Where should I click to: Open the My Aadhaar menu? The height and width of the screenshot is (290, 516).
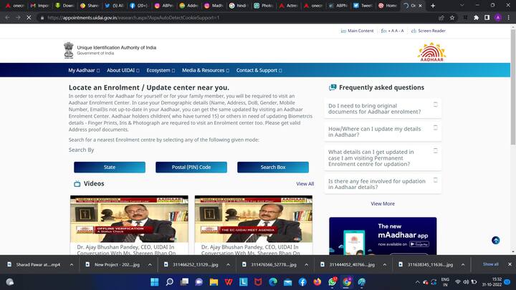(x=85, y=70)
